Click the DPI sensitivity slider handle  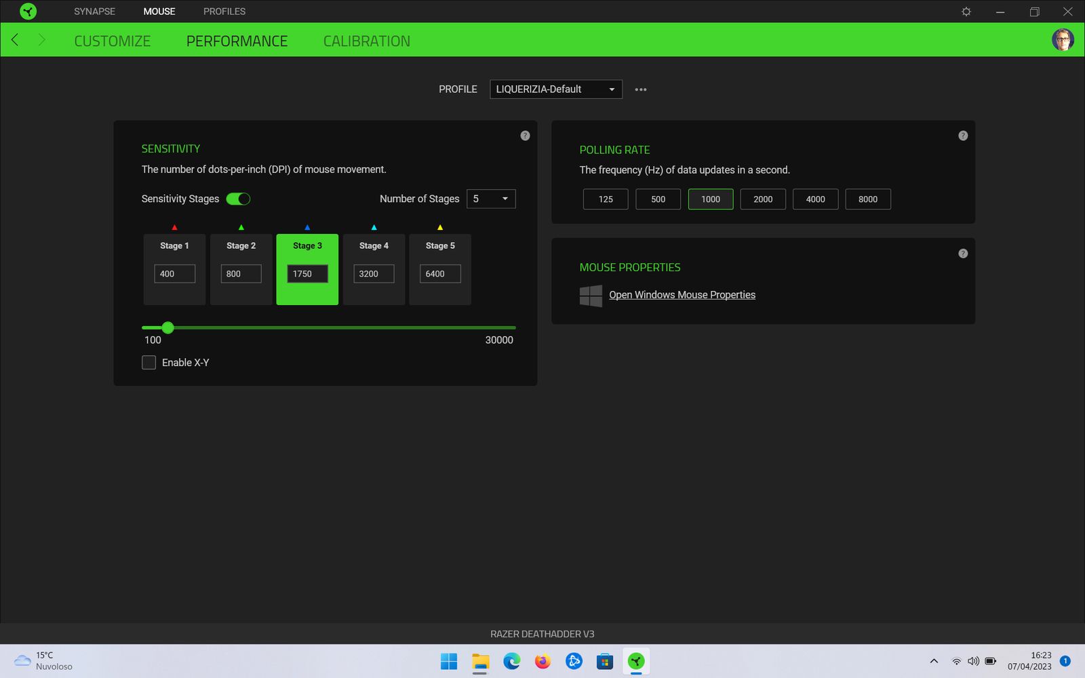click(168, 328)
